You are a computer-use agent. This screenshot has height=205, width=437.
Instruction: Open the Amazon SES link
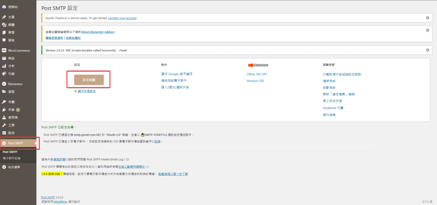[256, 81]
